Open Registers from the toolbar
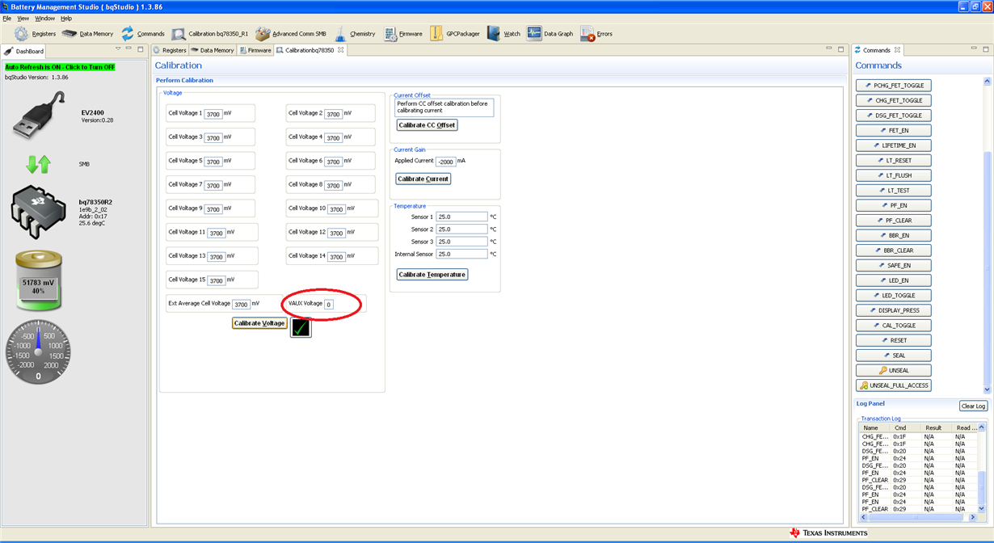The image size is (994, 543). pos(35,34)
